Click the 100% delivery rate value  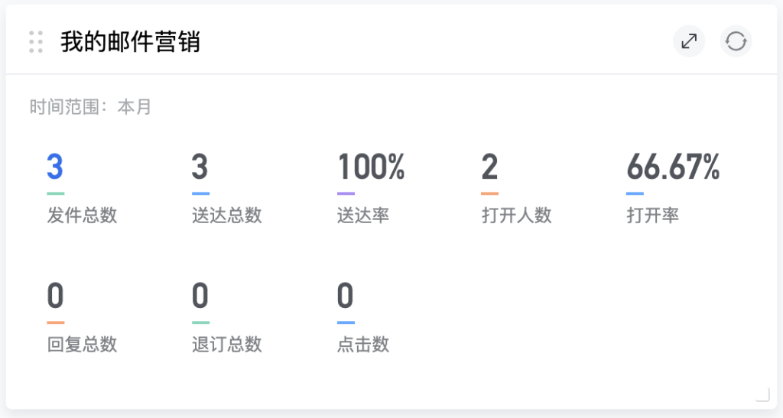[x=371, y=167]
